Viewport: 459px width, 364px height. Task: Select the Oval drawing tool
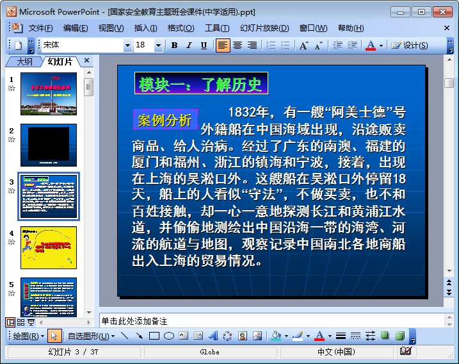[169, 336]
